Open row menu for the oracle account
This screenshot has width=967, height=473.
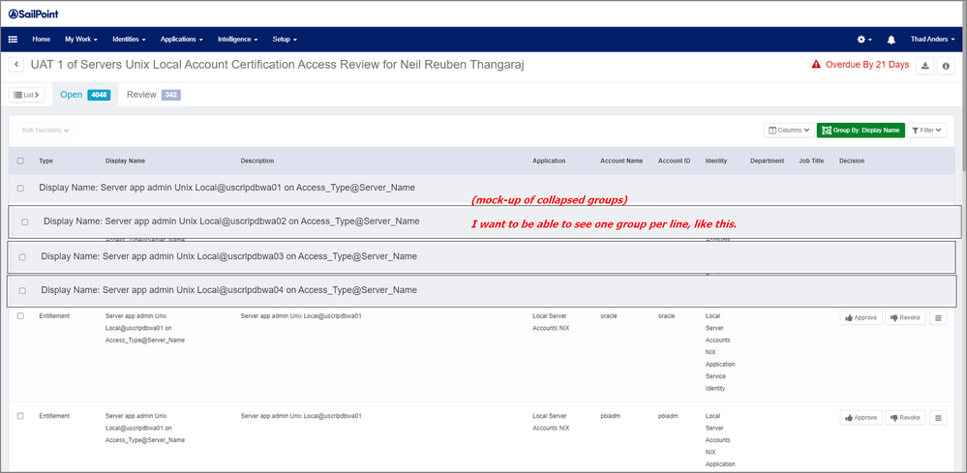point(937,317)
